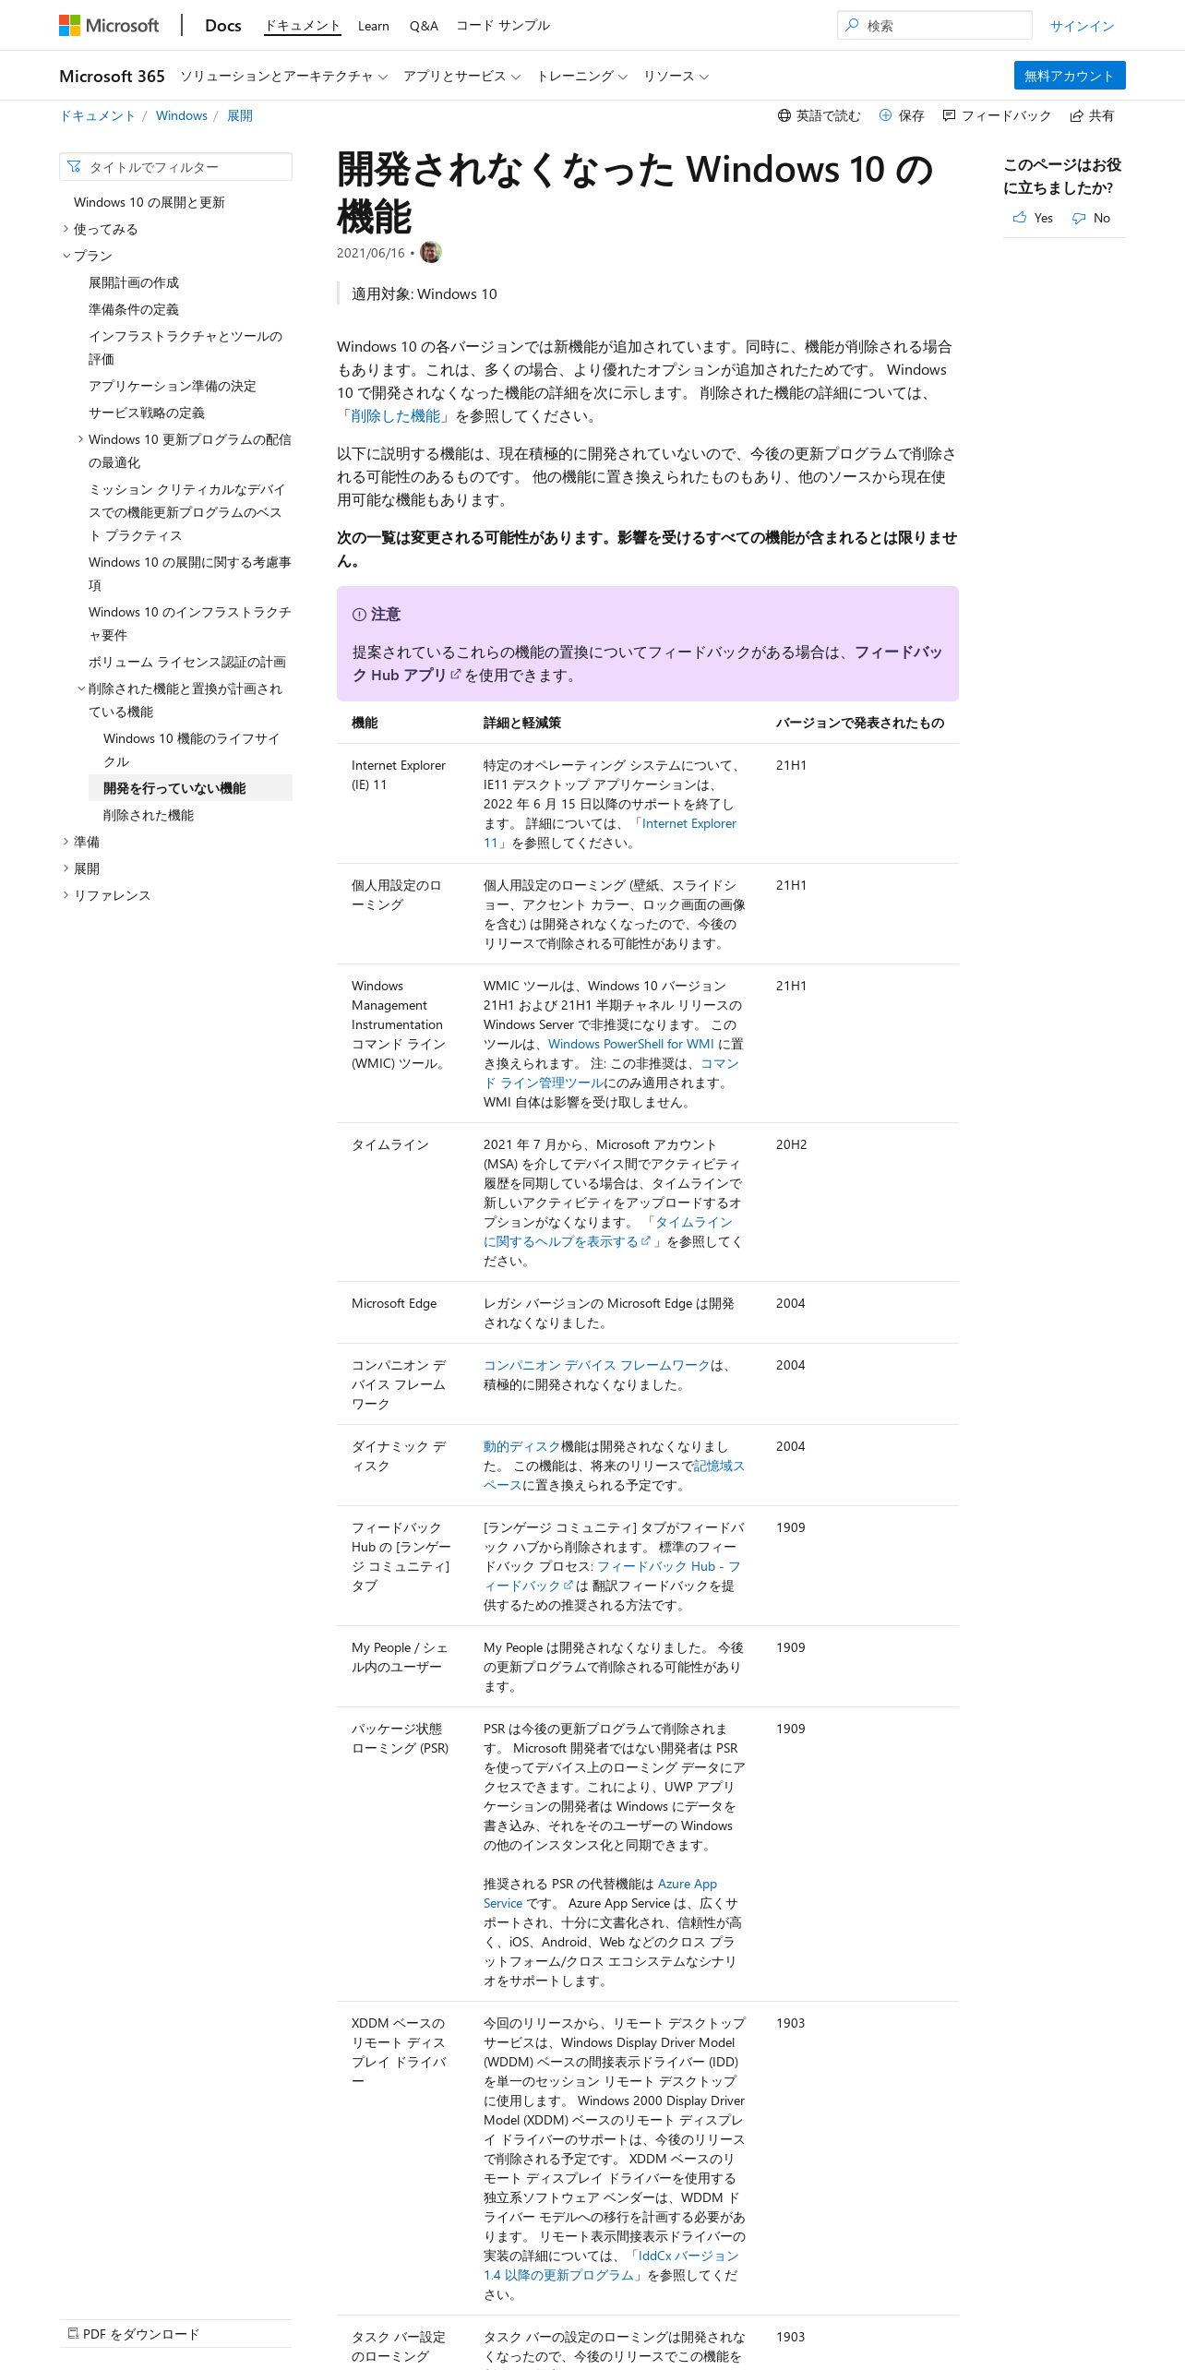Screen dimensions: 1185x2370
Task: Open the 動的ディスク link
Action: [x=522, y=1446]
